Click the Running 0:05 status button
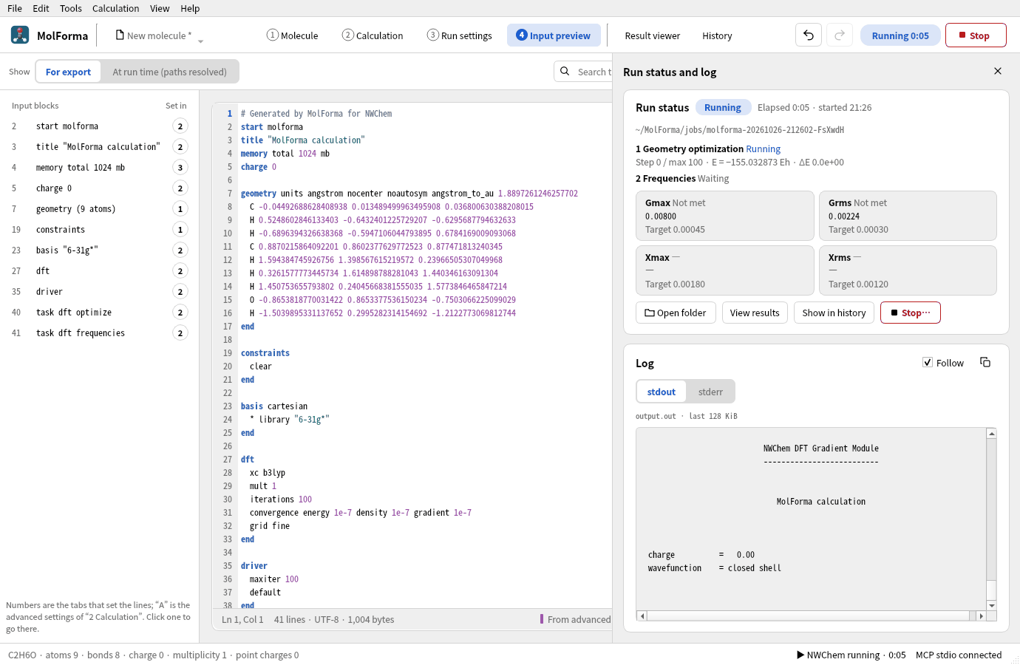 tap(900, 35)
